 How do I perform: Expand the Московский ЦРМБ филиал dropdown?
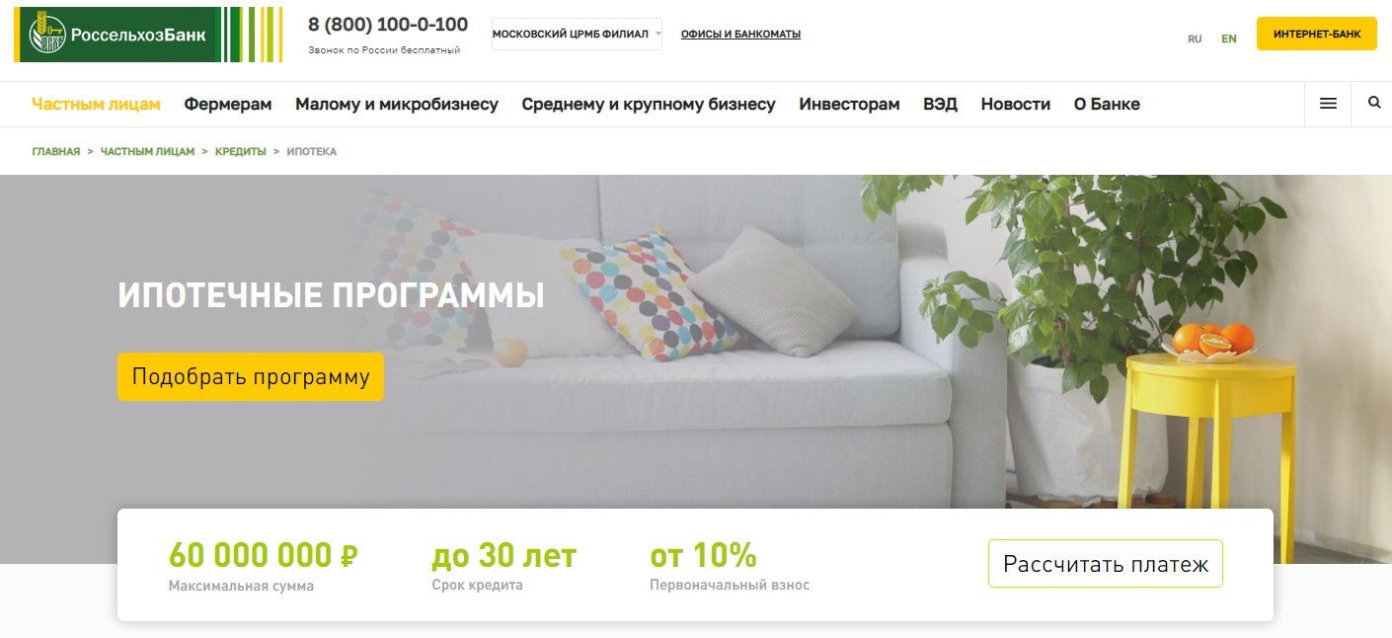click(577, 34)
